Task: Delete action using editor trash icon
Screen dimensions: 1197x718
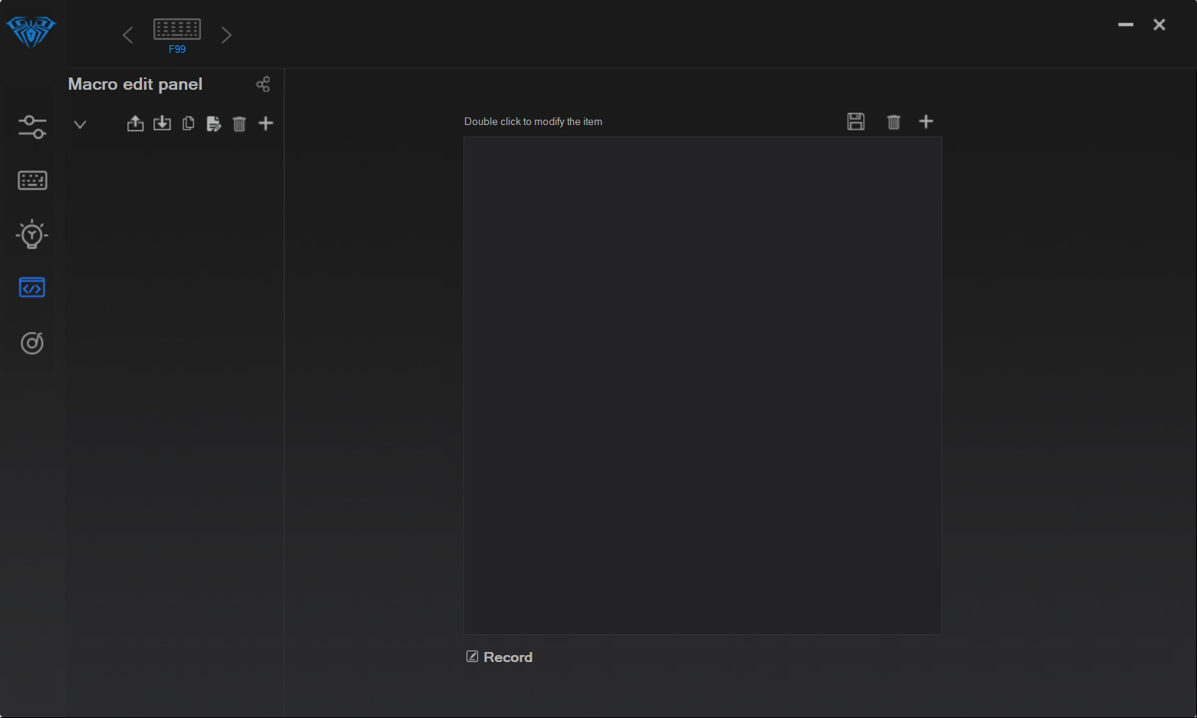Action: pyautogui.click(x=893, y=122)
